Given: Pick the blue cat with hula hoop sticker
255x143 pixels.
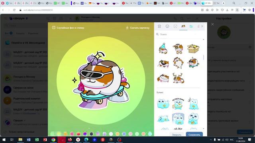Looking at the screenshot, I should (x=178, y=104).
